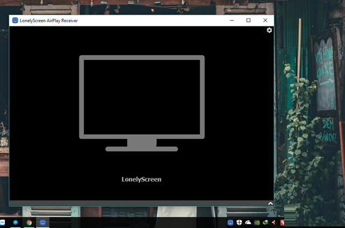Click the gray monitor graphic in LonelyScreen
345x228 pixels.
point(142,103)
